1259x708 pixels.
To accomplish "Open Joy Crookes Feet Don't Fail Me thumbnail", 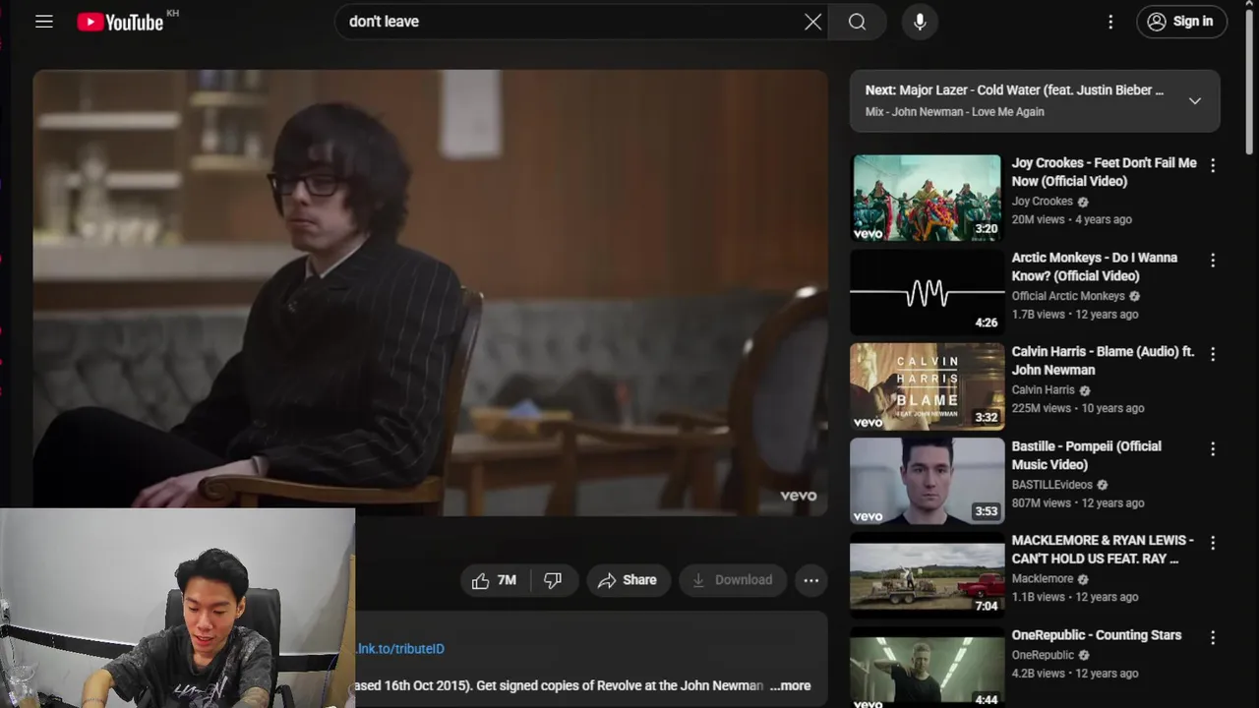I will 926,198.
